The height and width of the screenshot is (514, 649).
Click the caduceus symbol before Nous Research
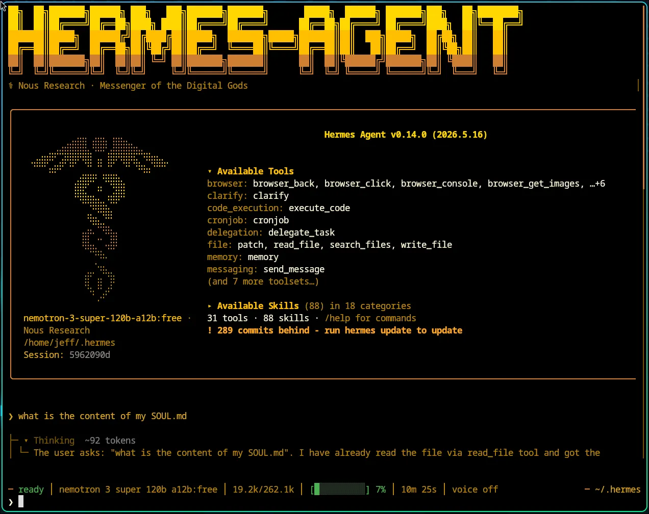11,86
